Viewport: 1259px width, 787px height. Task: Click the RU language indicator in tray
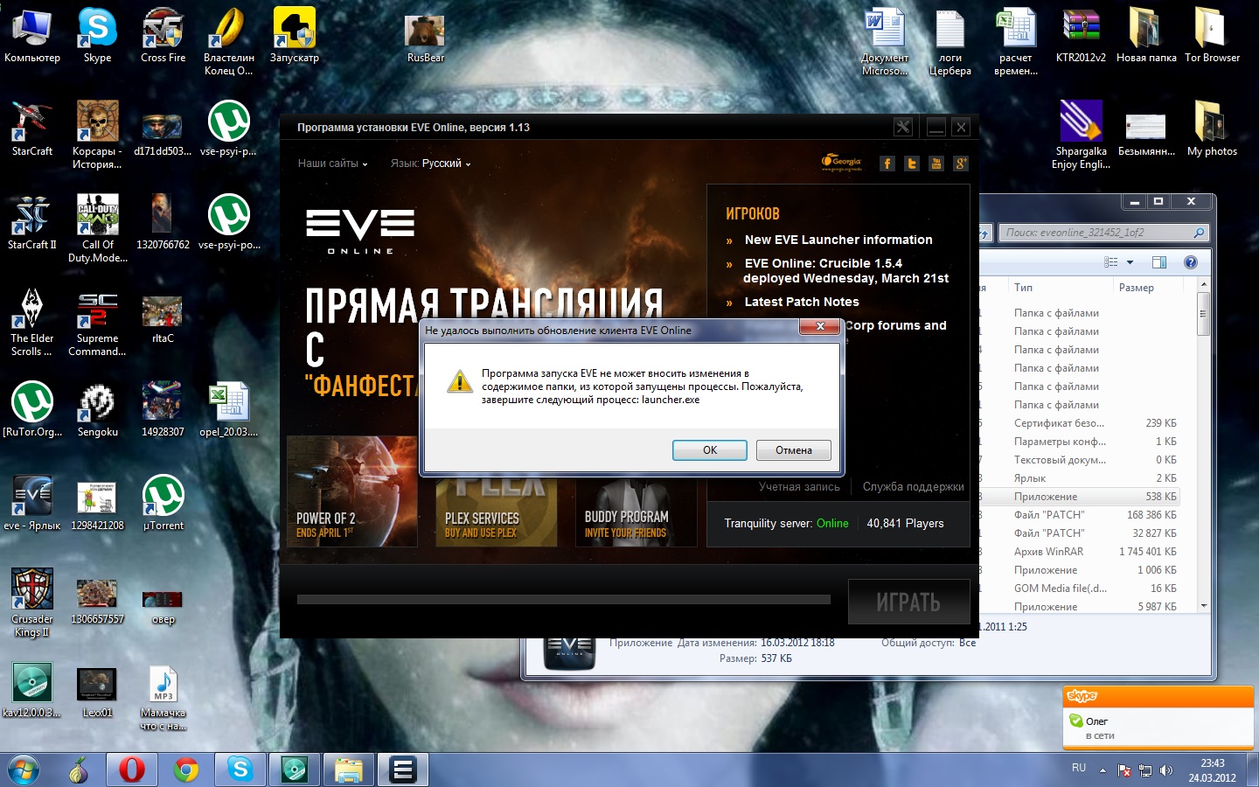1079,768
